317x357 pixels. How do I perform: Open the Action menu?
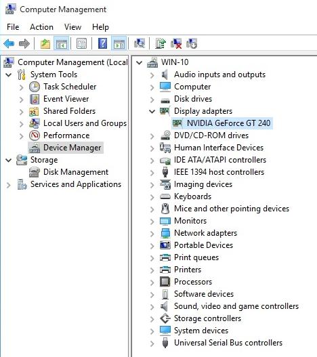(42, 27)
